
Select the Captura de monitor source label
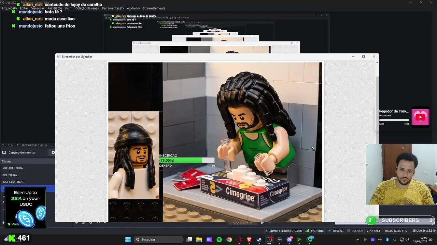coord(22,152)
